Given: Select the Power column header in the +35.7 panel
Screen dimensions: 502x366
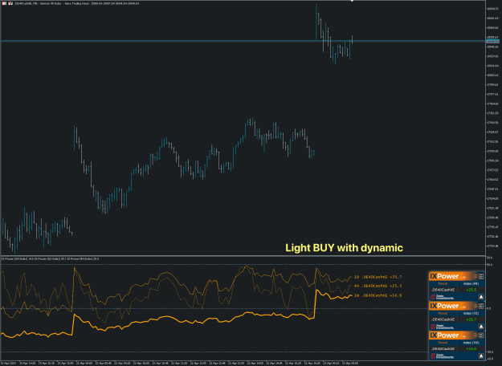Looking at the screenshot, I should tap(443, 313).
